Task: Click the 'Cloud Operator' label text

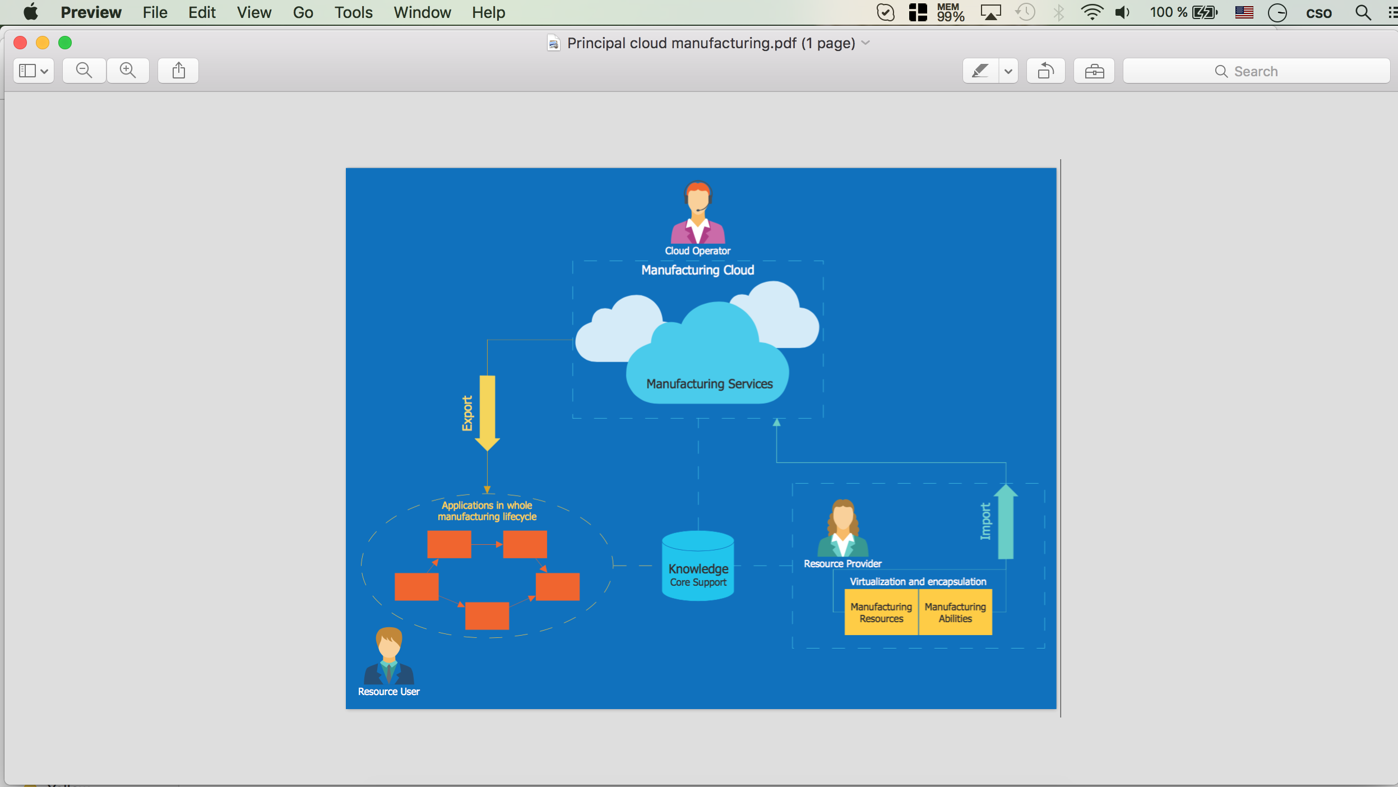Action: pyautogui.click(x=698, y=251)
